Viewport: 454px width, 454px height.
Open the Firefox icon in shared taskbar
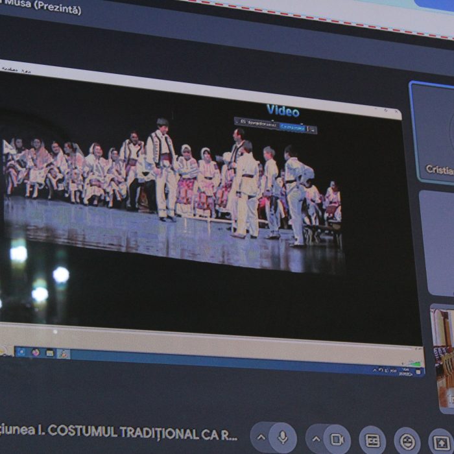pos(36,352)
